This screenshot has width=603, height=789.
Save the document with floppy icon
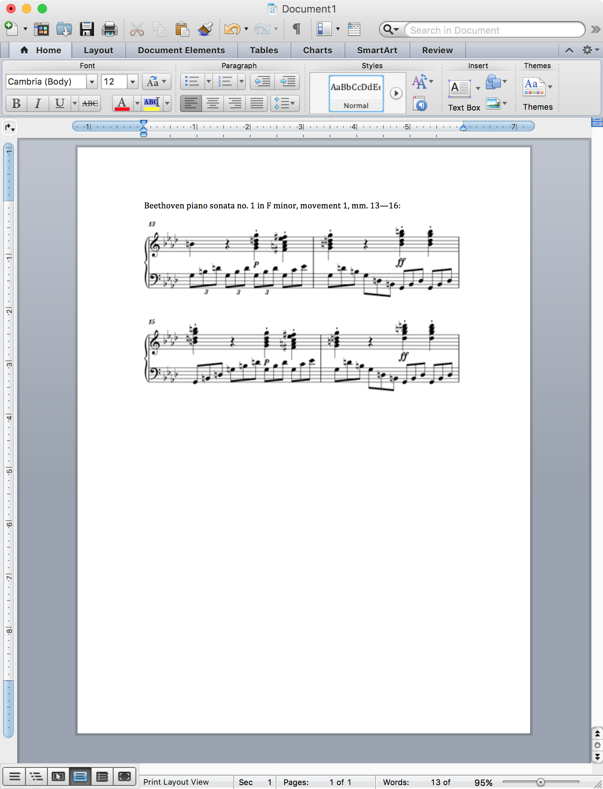(x=87, y=29)
